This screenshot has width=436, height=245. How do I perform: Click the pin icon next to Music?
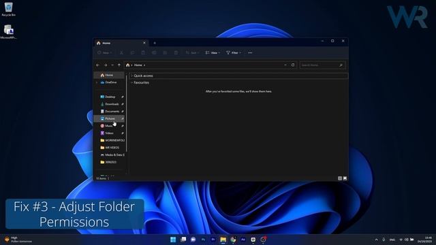click(123, 126)
